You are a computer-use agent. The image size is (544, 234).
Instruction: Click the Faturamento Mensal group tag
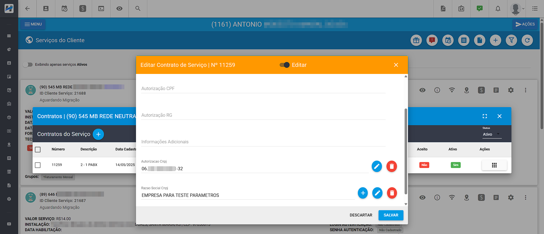pos(58,177)
